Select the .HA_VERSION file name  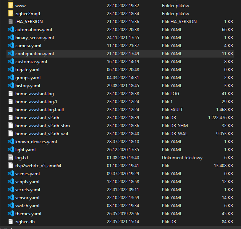pos(29,22)
